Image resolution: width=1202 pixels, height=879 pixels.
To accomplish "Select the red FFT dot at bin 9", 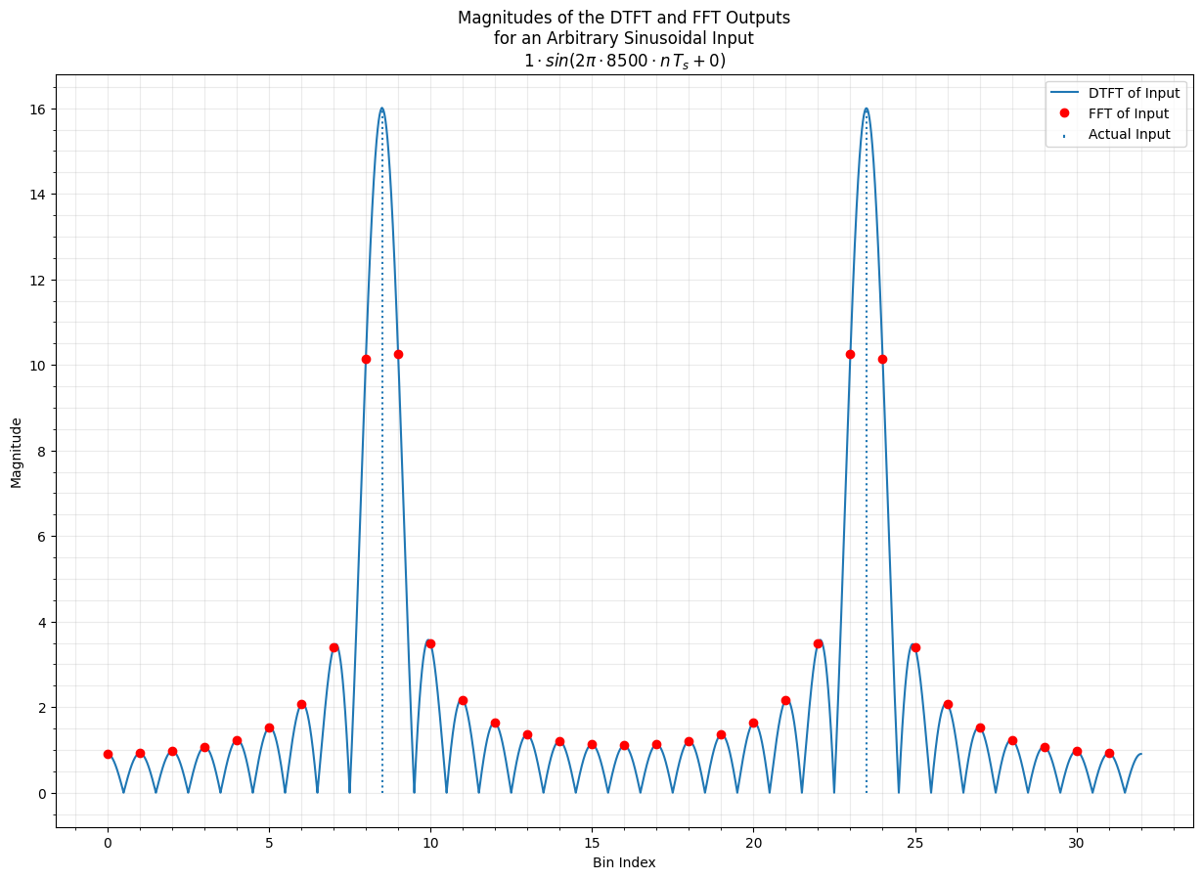I will click(x=398, y=354).
